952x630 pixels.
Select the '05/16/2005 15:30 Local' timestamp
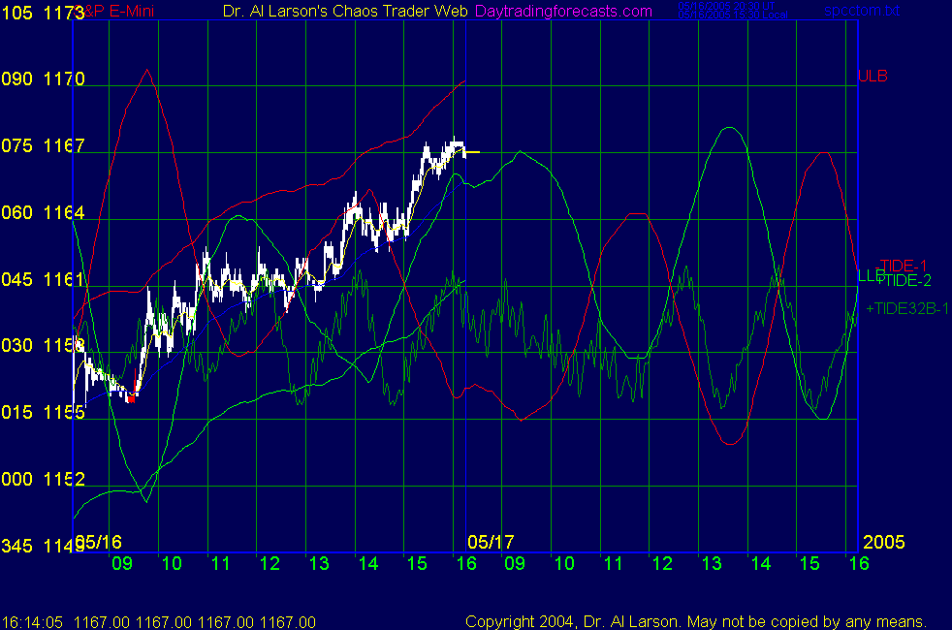[733, 16]
